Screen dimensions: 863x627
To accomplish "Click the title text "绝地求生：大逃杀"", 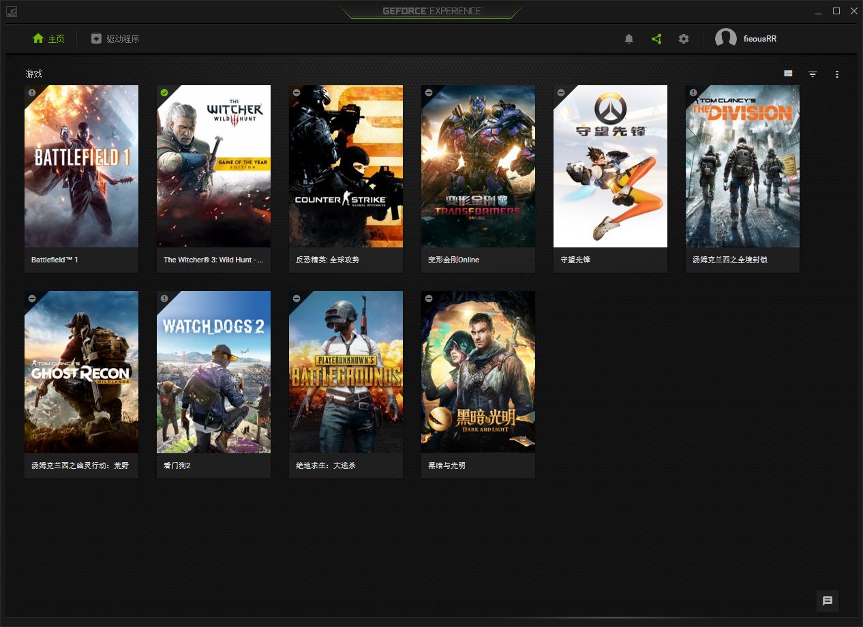I will 326,465.
